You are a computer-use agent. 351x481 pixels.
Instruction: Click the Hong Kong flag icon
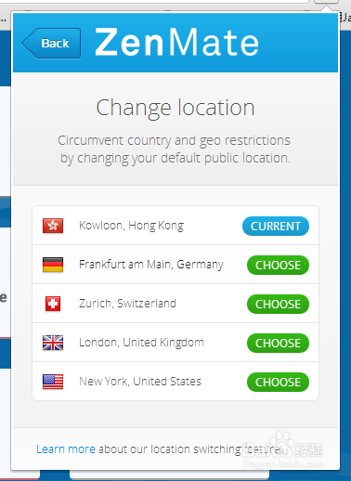click(53, 226)
